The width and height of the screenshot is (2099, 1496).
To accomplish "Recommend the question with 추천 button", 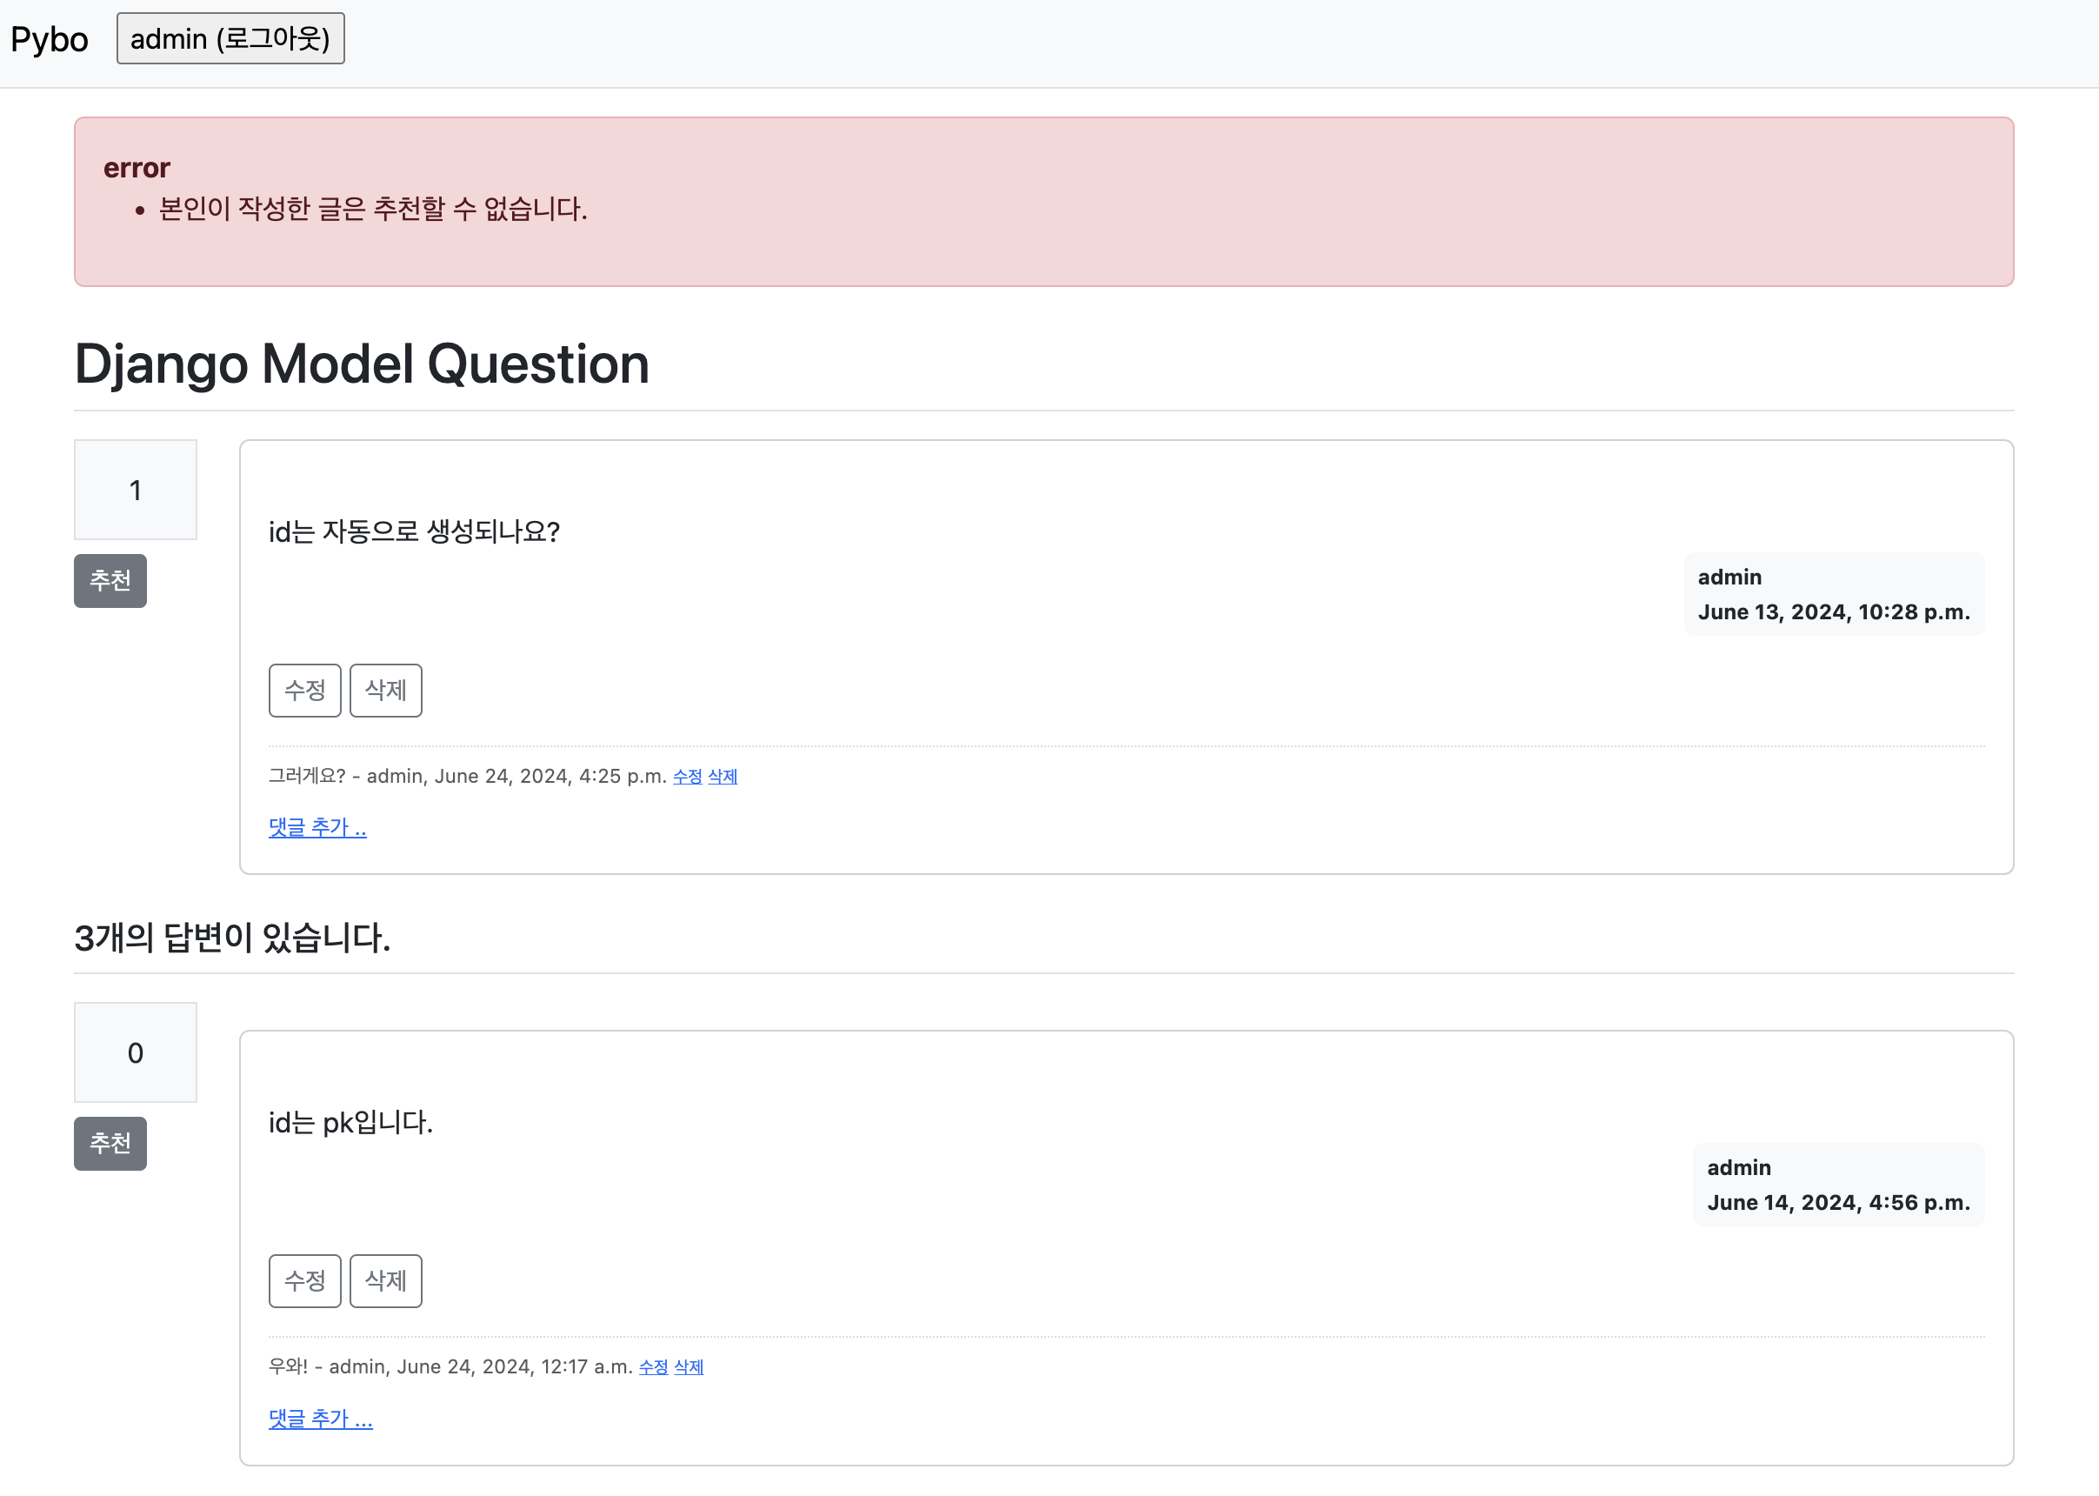I will coord(110,580).
